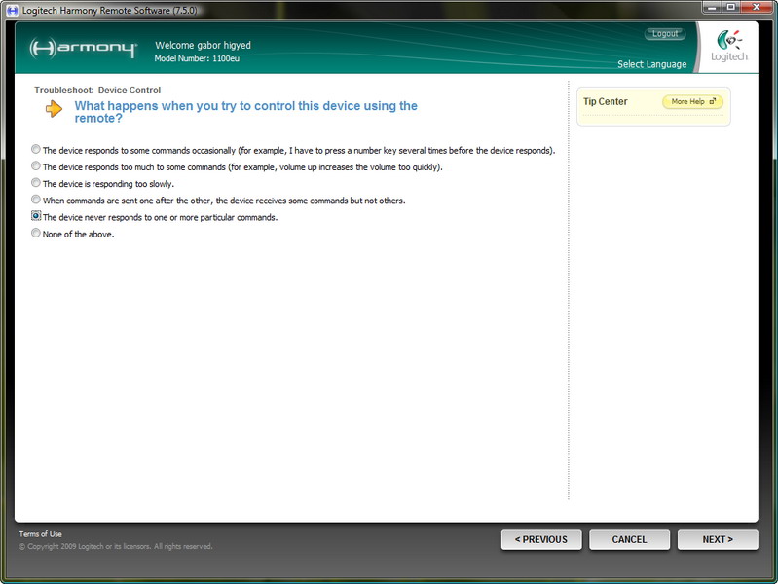Click the Harmony logo in the header

pos(83,48)
